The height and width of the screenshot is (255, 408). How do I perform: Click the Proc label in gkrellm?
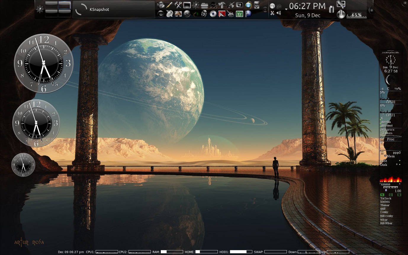391,139
